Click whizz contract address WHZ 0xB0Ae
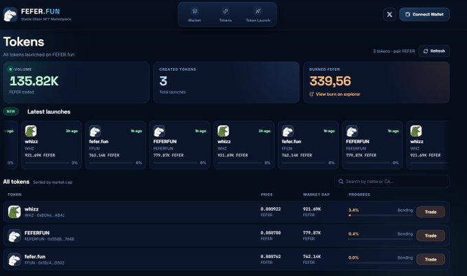The image size is (467, 276). 45,215
